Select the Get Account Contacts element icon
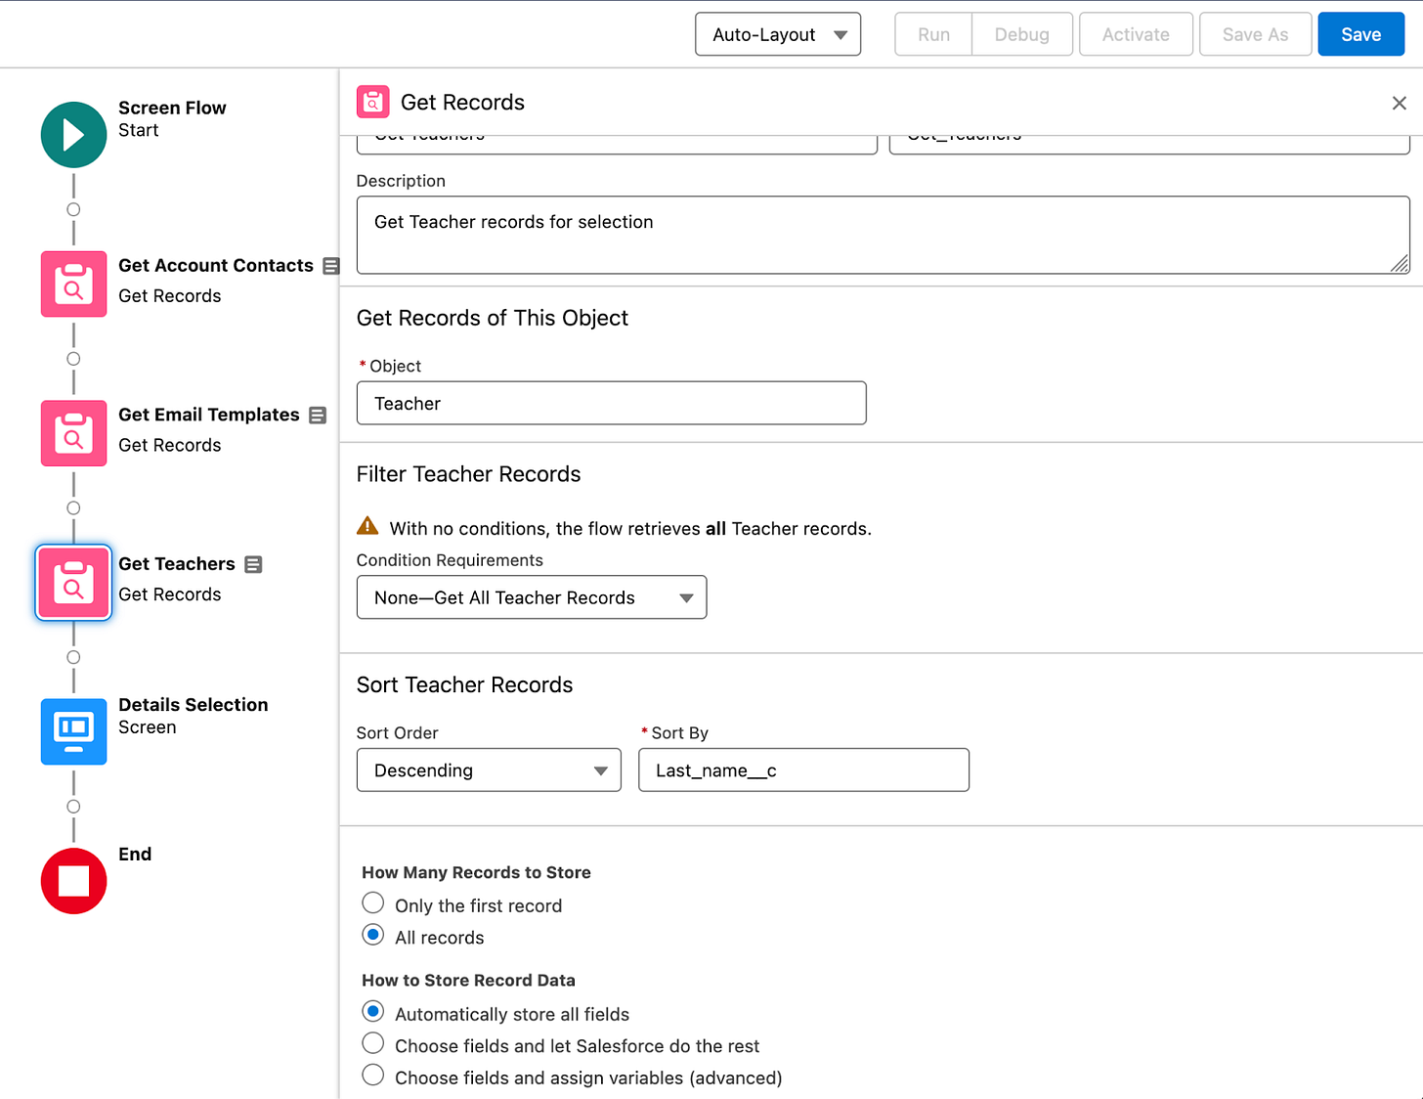Viewport: 1423px width, 1099px height. [x=73, y=285]
